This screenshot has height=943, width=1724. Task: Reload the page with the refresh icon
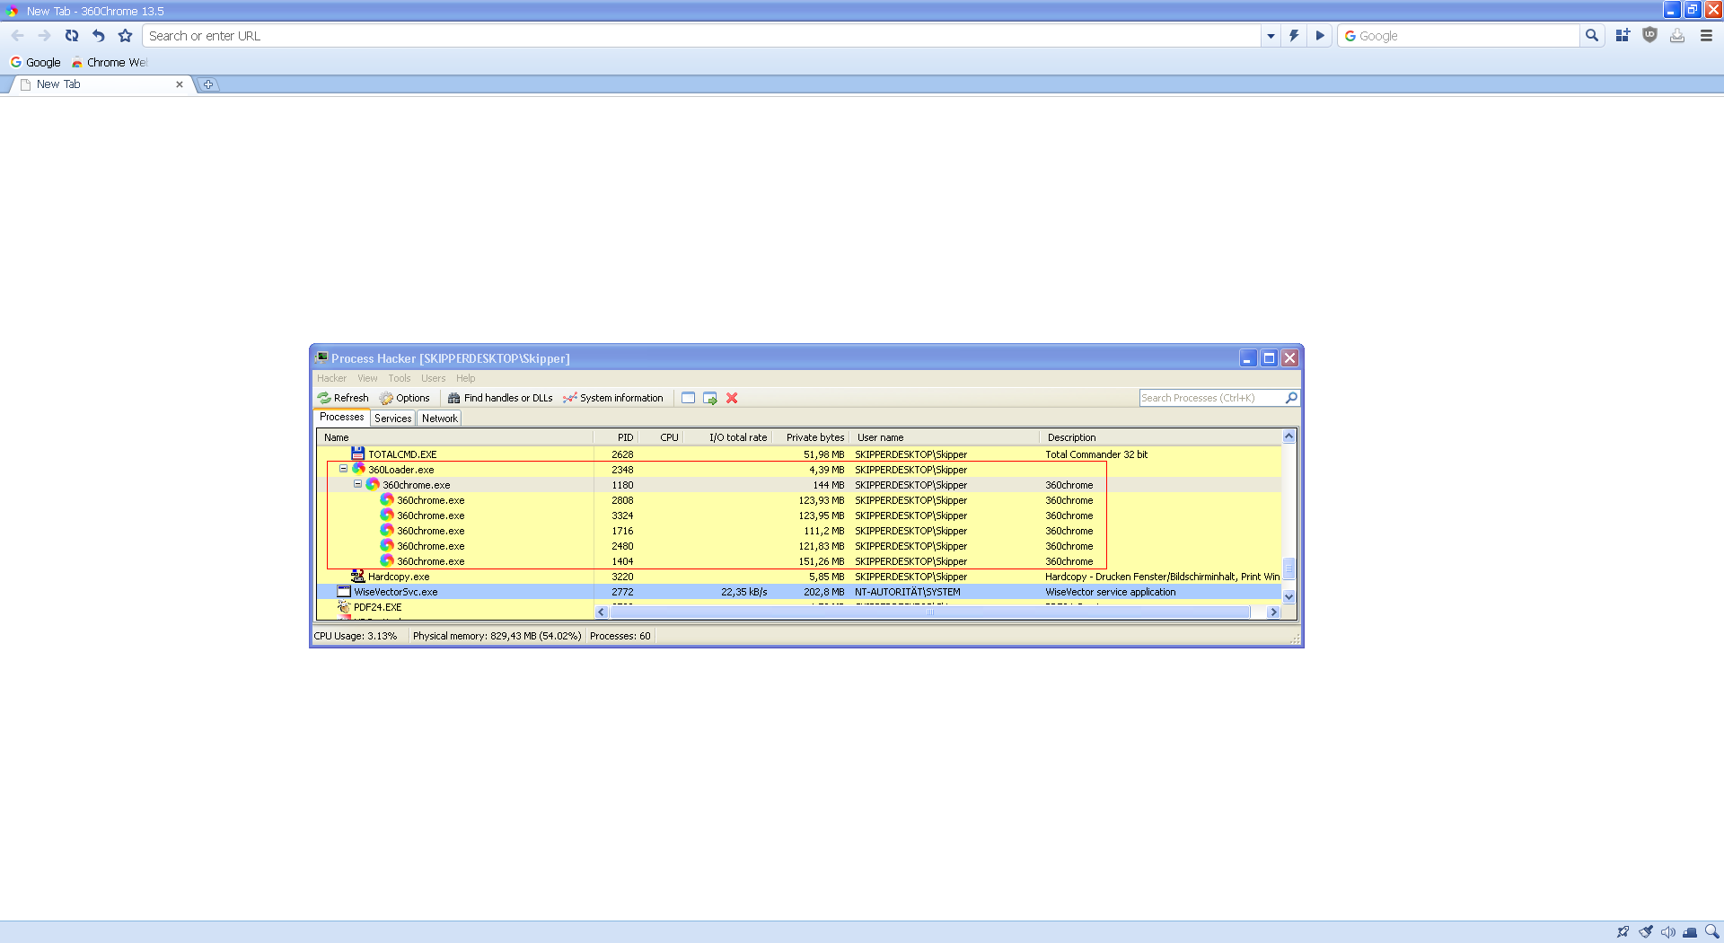[72, 36]
